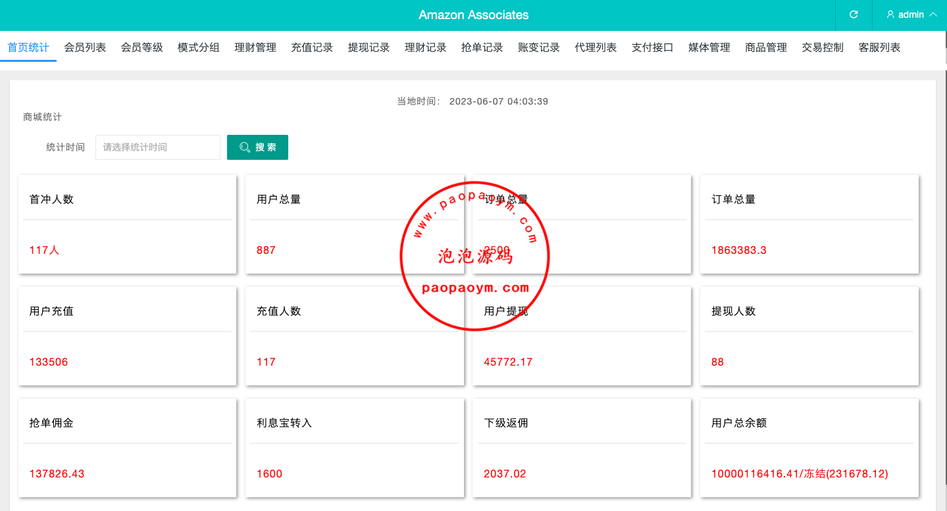Select the 交易控制 tab
947x511 pixels.
coord(822,47)
